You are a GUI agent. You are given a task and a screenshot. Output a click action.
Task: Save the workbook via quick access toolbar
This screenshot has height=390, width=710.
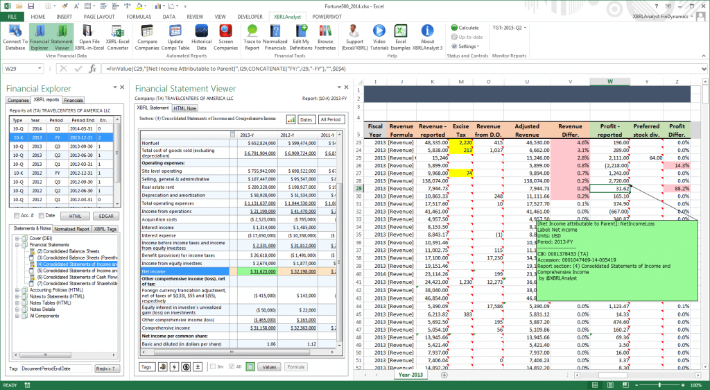(31, 6)
